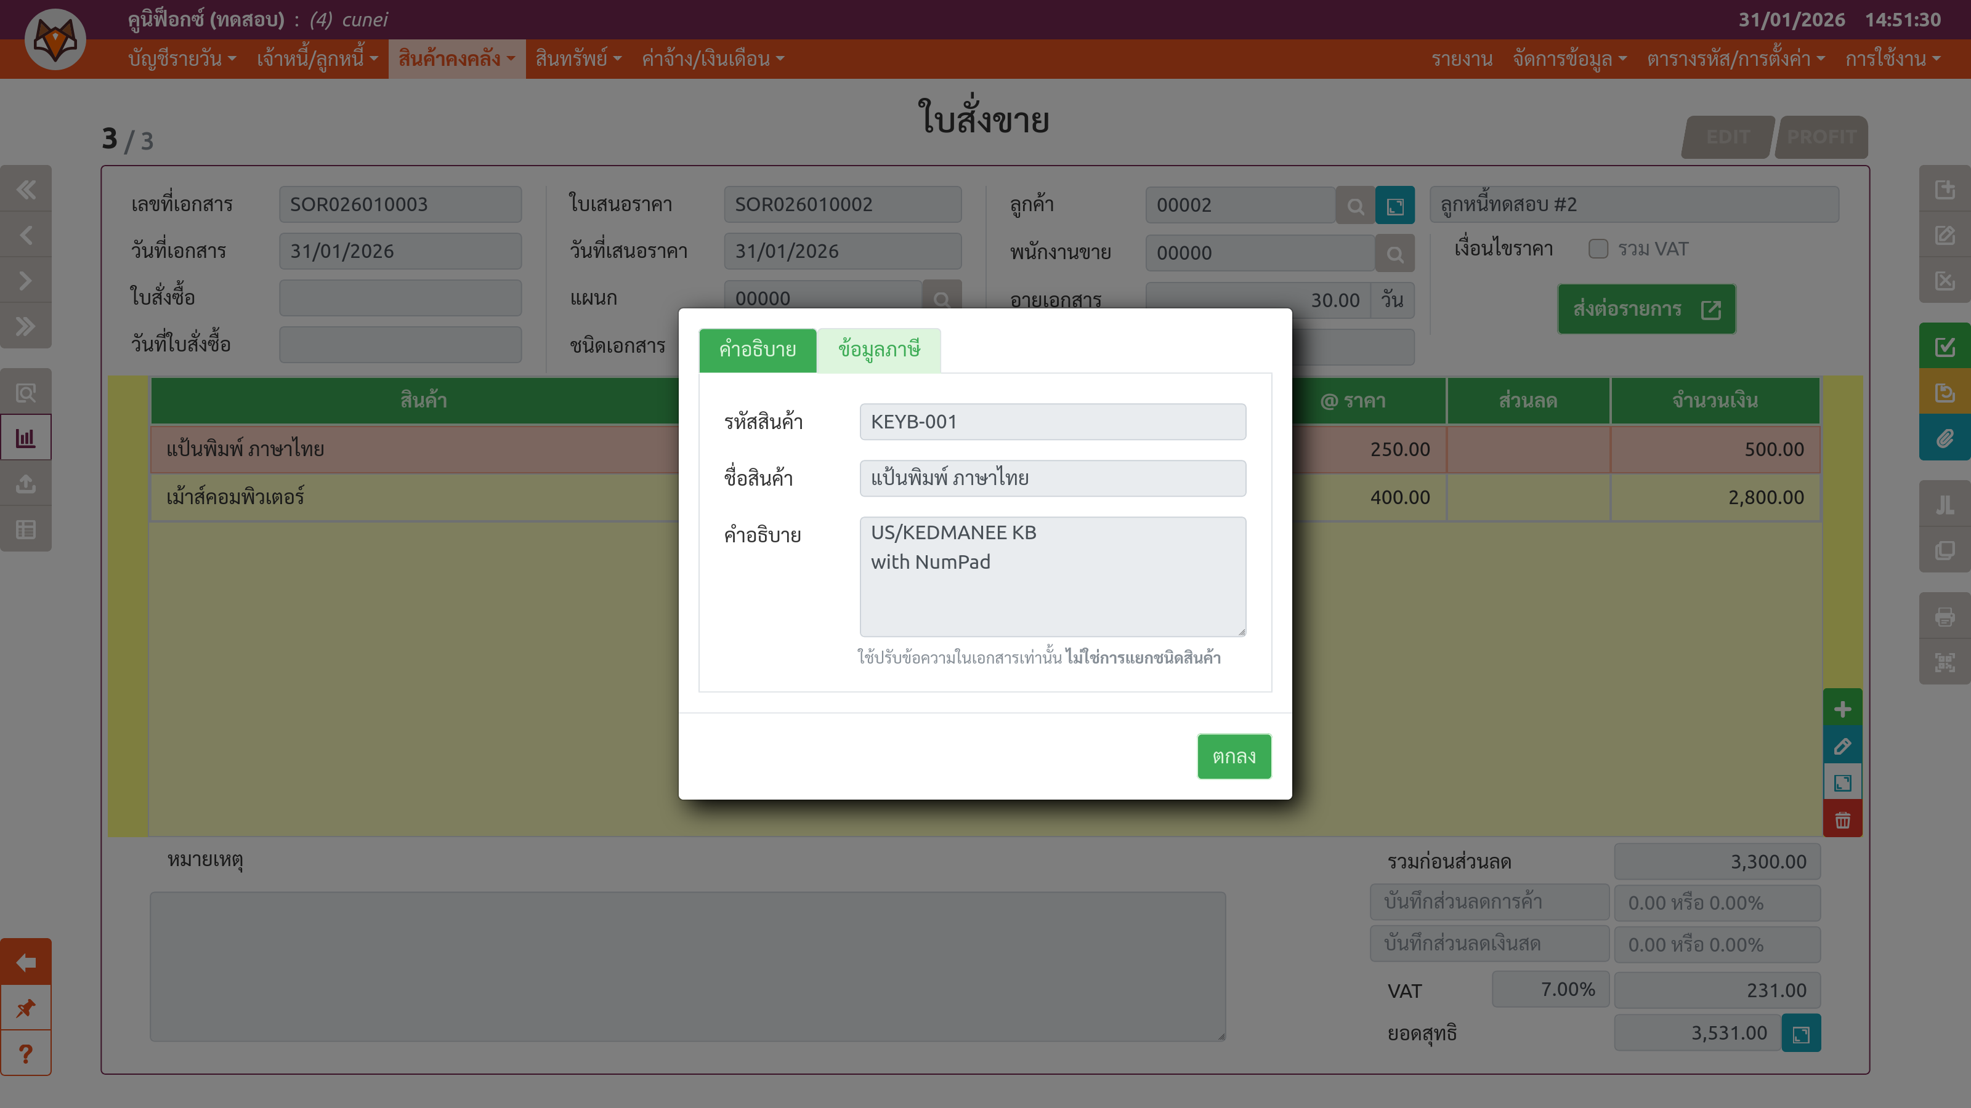Click the green plus add row icon
This screenshot has height=1108, width=1971.
coord(1842,709)
